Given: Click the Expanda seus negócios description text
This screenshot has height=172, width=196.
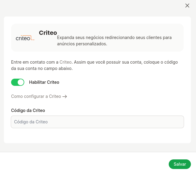Looking at the screenshot, I should pyautogui.click(x=114, y=41).
